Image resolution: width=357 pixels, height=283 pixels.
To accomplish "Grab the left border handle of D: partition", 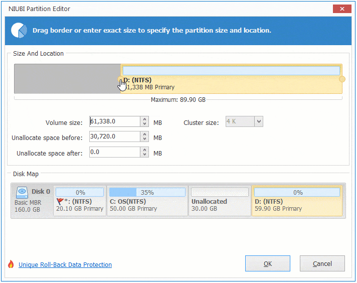I will pos(120,79).
